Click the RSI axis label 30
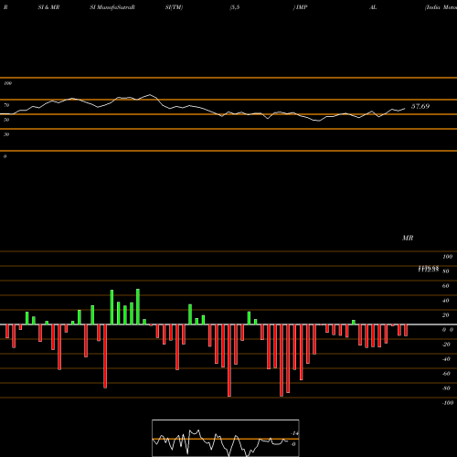Image resolution: width=457 pixels, height=457 pixels. coord(6,134)
